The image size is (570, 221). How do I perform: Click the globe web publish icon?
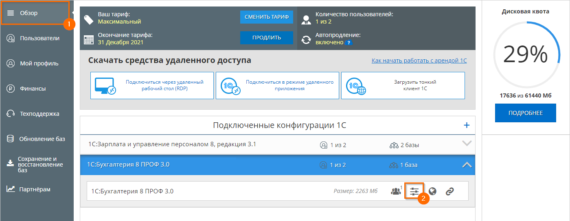tap(433, 191)
